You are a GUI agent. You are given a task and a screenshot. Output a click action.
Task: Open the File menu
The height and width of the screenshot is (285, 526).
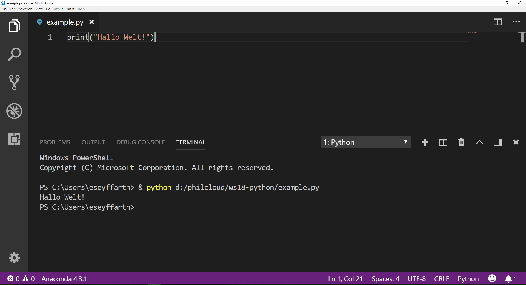[x=4, y=9]
